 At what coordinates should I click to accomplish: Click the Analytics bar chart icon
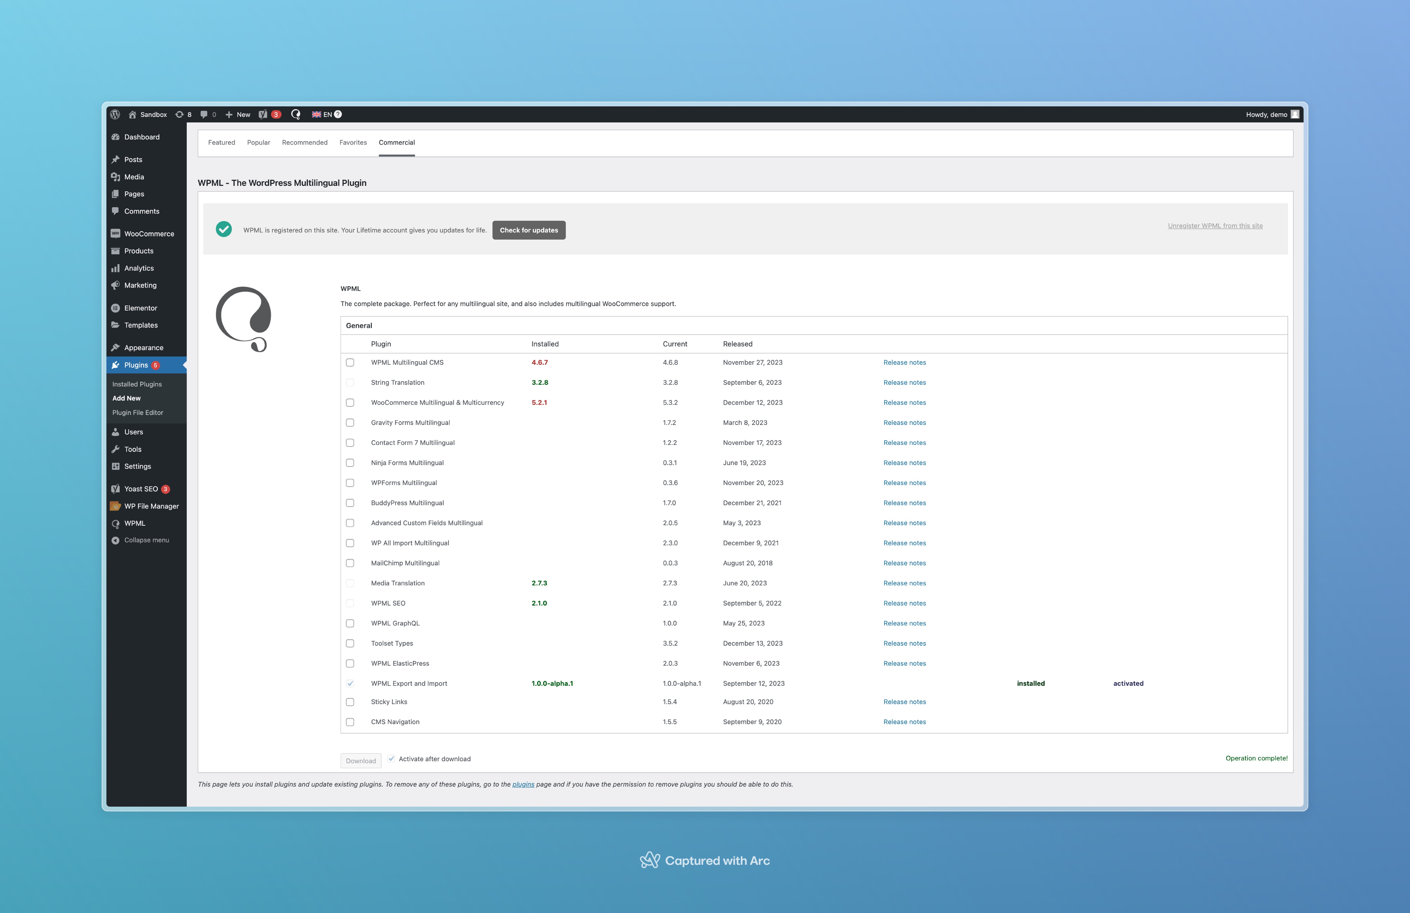[116, 268]
